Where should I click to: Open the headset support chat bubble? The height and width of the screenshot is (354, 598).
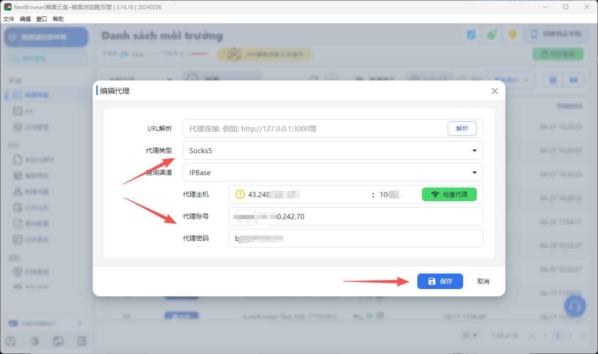tap(575, 306)
